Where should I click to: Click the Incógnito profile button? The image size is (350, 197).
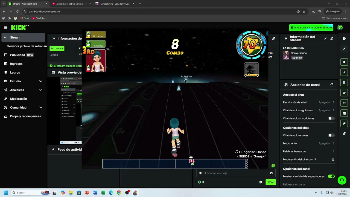[332, 11]
